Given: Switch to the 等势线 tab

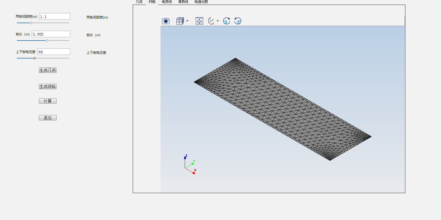Looking at the screenshot, I should (x=183, y=2).
